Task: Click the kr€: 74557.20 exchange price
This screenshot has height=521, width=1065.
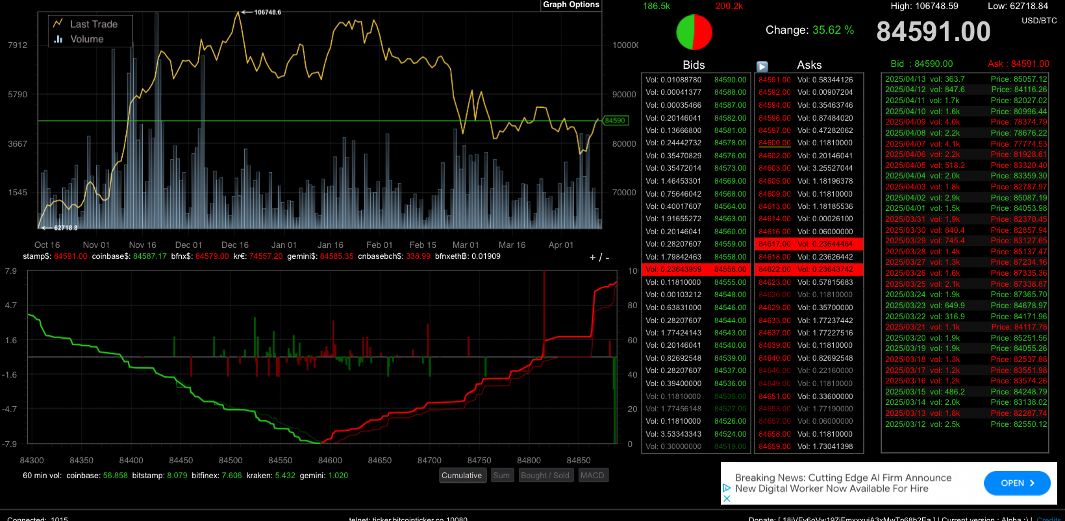Action: [x=258, y=256]
